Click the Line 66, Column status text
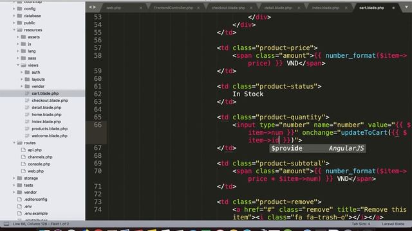This screenshot has width=412, height=231. tap(41, 224)
